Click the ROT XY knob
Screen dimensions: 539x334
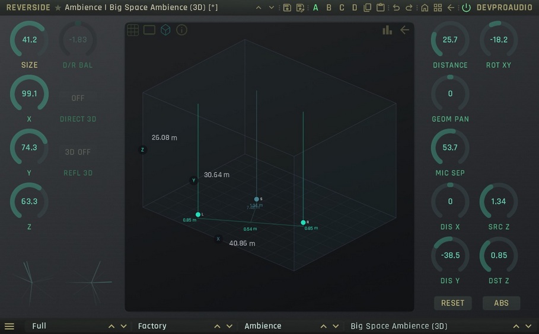pos(499,40)
